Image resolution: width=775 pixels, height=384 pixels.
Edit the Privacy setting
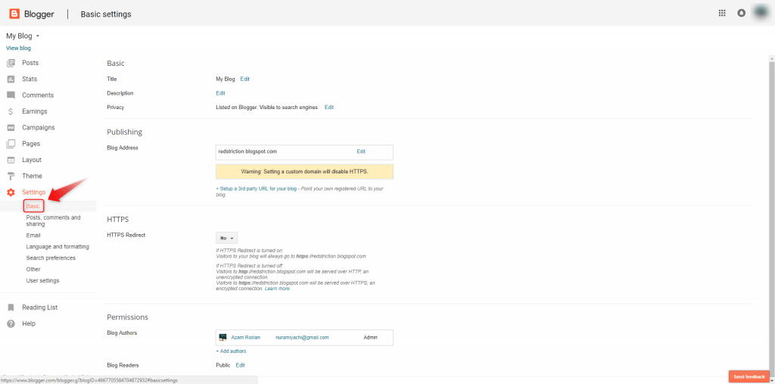329,107
